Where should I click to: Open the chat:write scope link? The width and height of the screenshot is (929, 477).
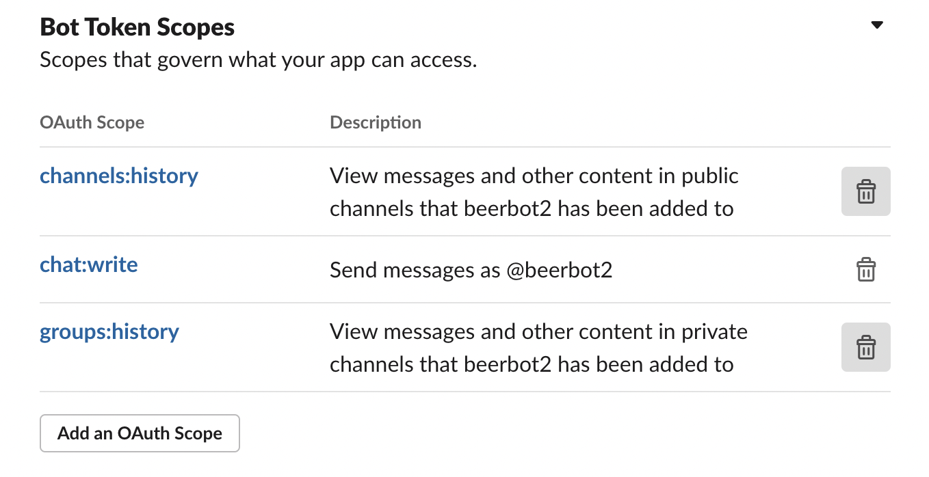click(89, 264)
